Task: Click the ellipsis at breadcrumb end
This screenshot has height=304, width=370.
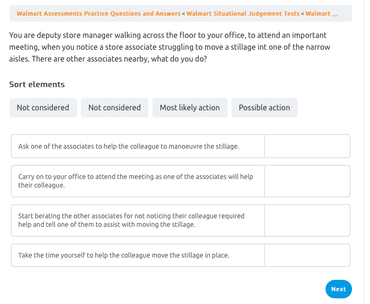Action: tap(335, 14)
